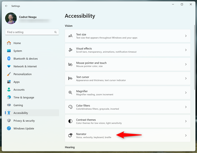The width and height of the screenshot is (197, 153).
Task: Click the Accounts person icon
Action: point(9,89)
